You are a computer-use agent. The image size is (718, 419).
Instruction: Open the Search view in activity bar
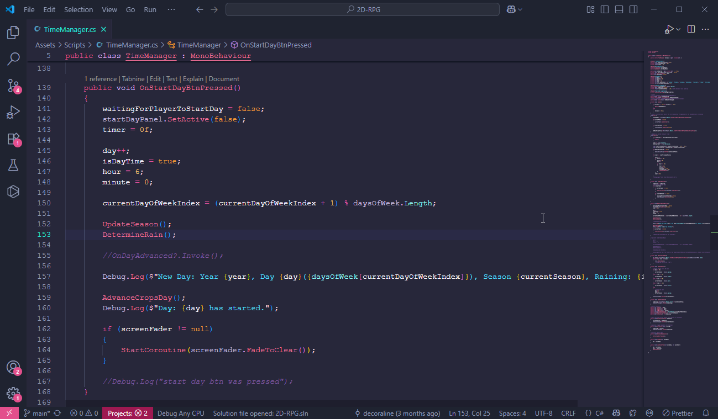13,59
